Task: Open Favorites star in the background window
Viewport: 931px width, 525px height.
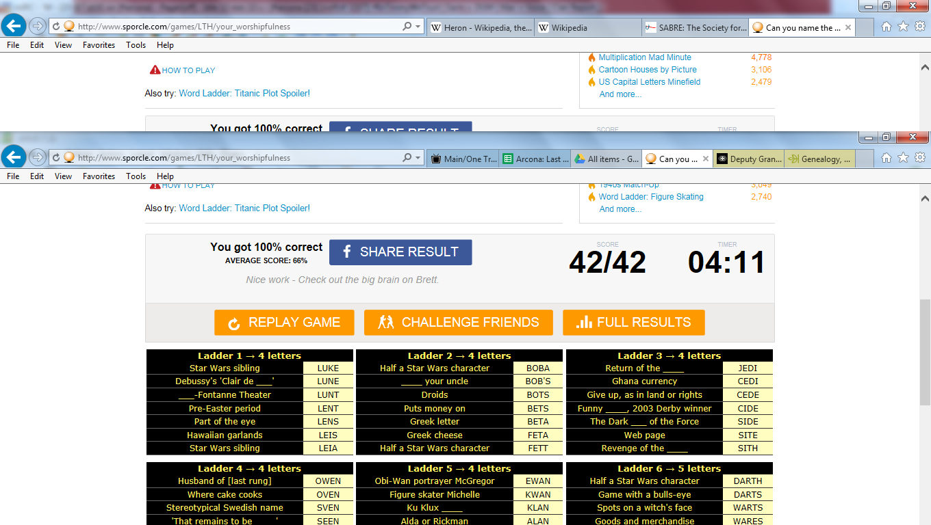Action: pos(903,27)
